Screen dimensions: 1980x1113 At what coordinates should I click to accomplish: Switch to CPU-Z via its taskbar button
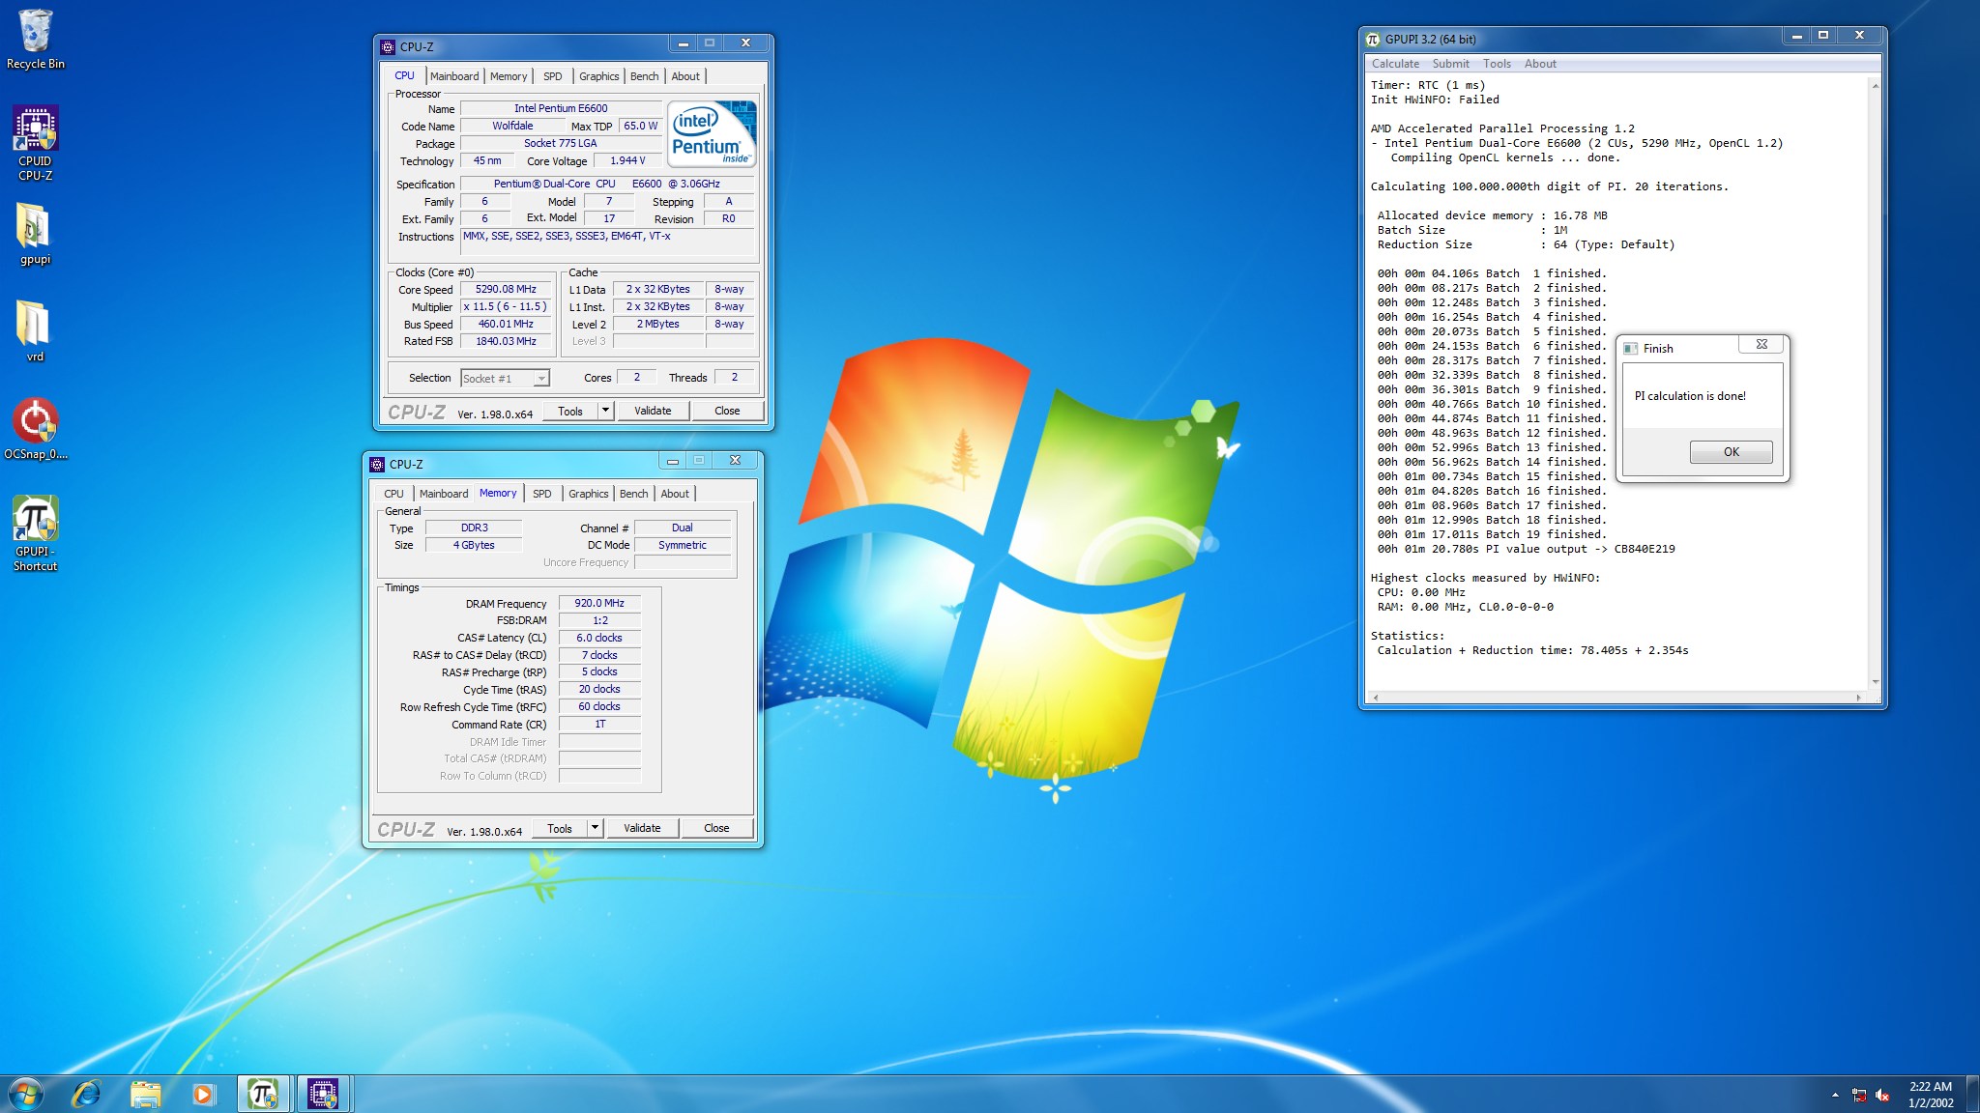(323, 1094)
